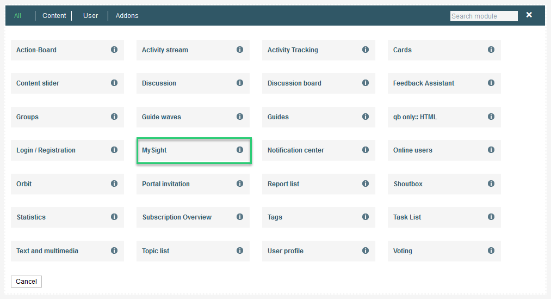
Task: Select the Discussion board module
Action: (319, 83)
